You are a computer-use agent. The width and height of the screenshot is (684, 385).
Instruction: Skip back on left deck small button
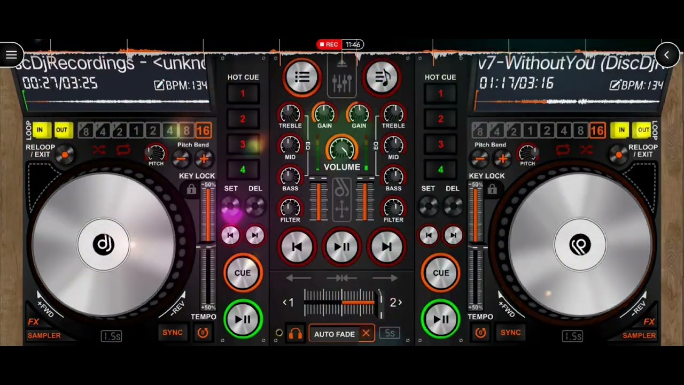230,235
